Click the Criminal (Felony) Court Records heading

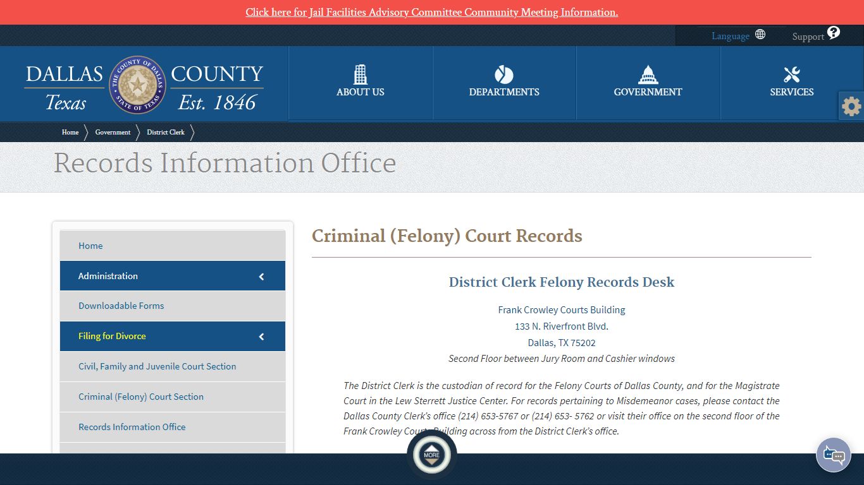[447, 236]
